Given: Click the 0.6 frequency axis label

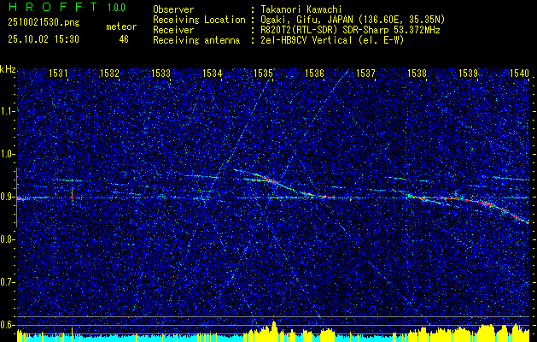Looking at the screenshot, I should pos(7,325).
